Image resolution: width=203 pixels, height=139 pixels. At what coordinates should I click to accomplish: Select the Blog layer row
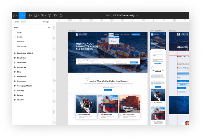(32, 72)
